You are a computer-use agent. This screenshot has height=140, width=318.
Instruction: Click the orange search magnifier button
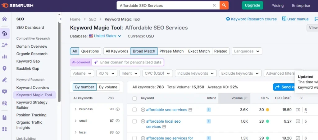(224, 6)
